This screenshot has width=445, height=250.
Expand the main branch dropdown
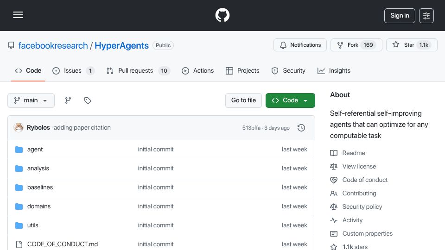tap(31, 100)
